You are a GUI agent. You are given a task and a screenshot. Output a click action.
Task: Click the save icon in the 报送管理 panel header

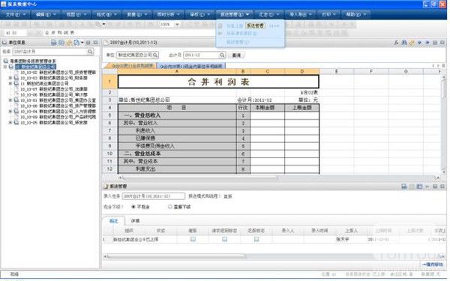[404, 187]
